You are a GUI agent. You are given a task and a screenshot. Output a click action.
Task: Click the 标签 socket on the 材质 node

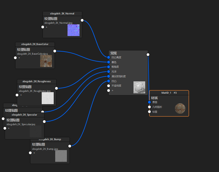[149, 112]
